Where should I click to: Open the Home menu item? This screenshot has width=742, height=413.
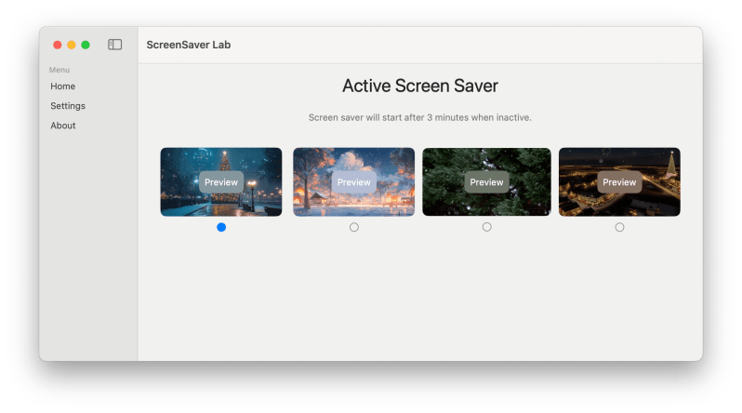pyautogui.click(x=63, y=87)
